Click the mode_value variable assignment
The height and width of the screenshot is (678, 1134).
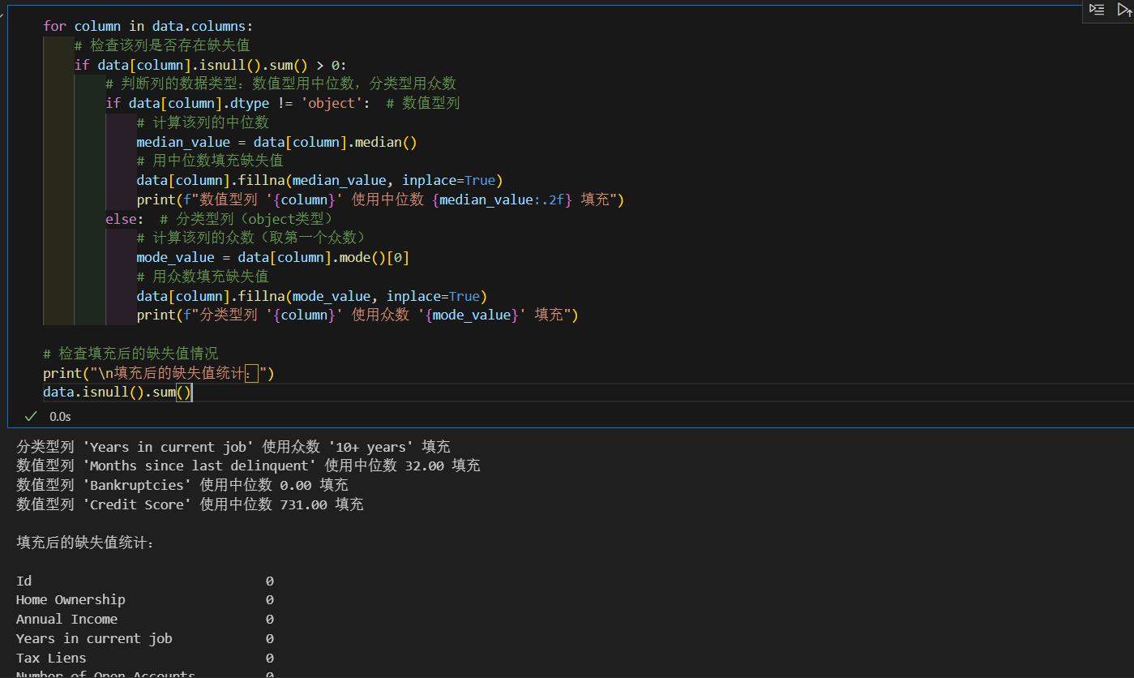[x=175, y=256]
